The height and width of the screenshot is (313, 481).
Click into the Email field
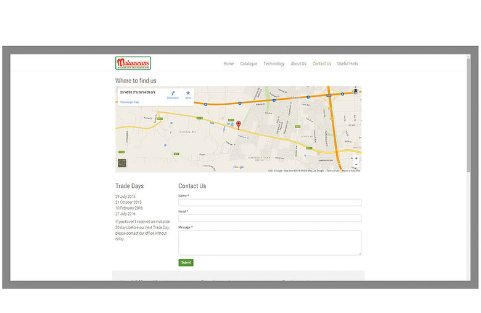tap(269, 218)
